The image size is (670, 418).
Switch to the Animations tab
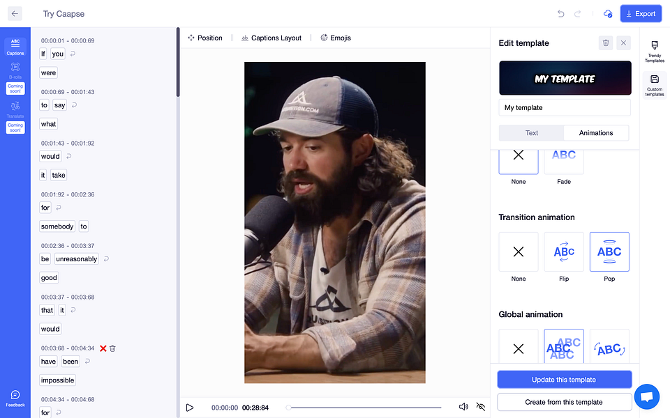click(595, 132)
